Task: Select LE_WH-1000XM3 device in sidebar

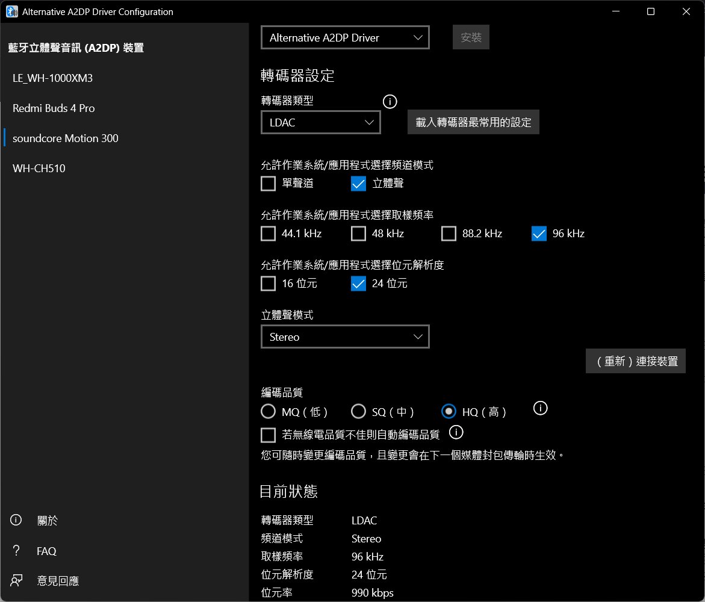Action: (x=52, y=78)
